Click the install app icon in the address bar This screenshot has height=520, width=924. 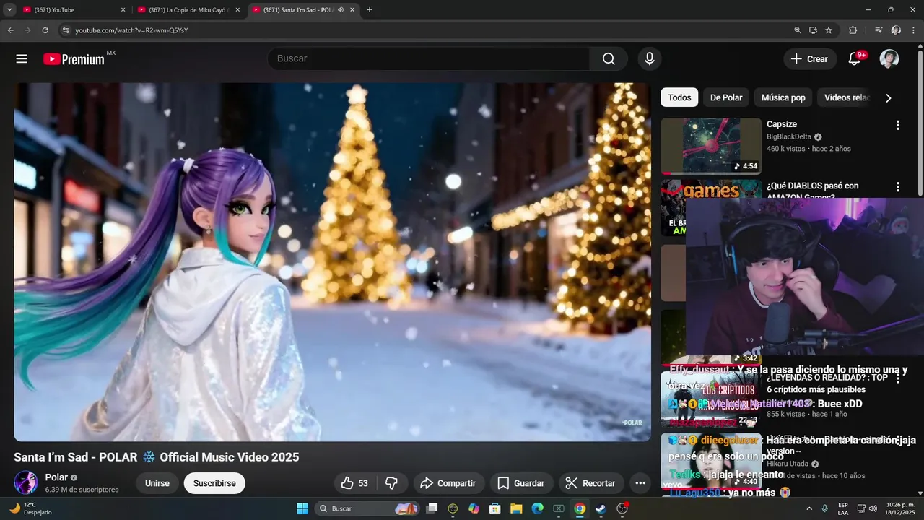[813, 30]
